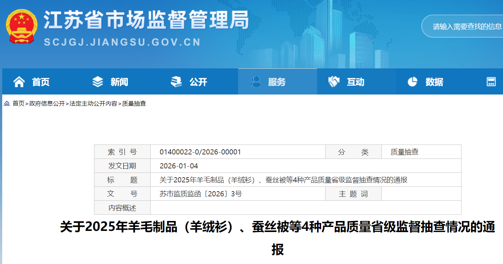Open the 法定主动公开内容 breadcrumb link
The image size is (503, 264).
click(93, 104)
